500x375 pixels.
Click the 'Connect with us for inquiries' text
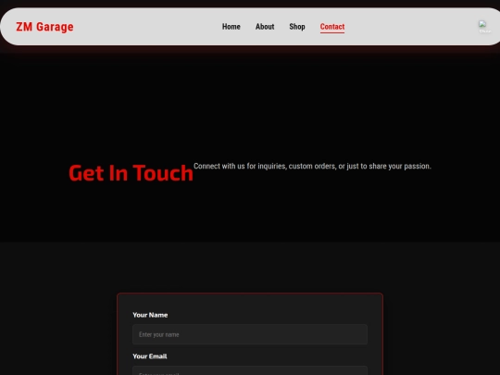[x=312, y=166]
